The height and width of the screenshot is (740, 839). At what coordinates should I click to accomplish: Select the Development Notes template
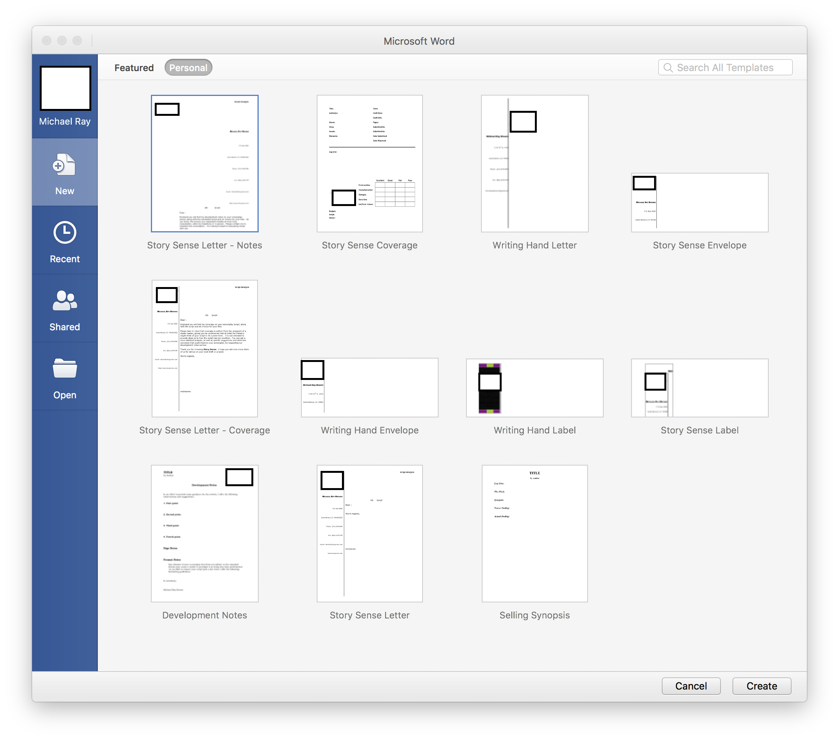pos(204,534)
